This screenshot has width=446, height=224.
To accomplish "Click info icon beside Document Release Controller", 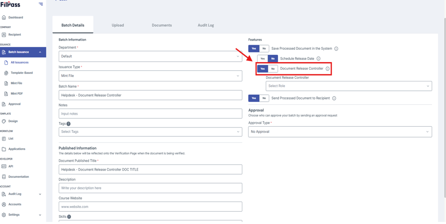I will click(327, 69).
